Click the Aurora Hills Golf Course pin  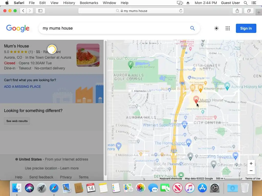pos(130,64)
